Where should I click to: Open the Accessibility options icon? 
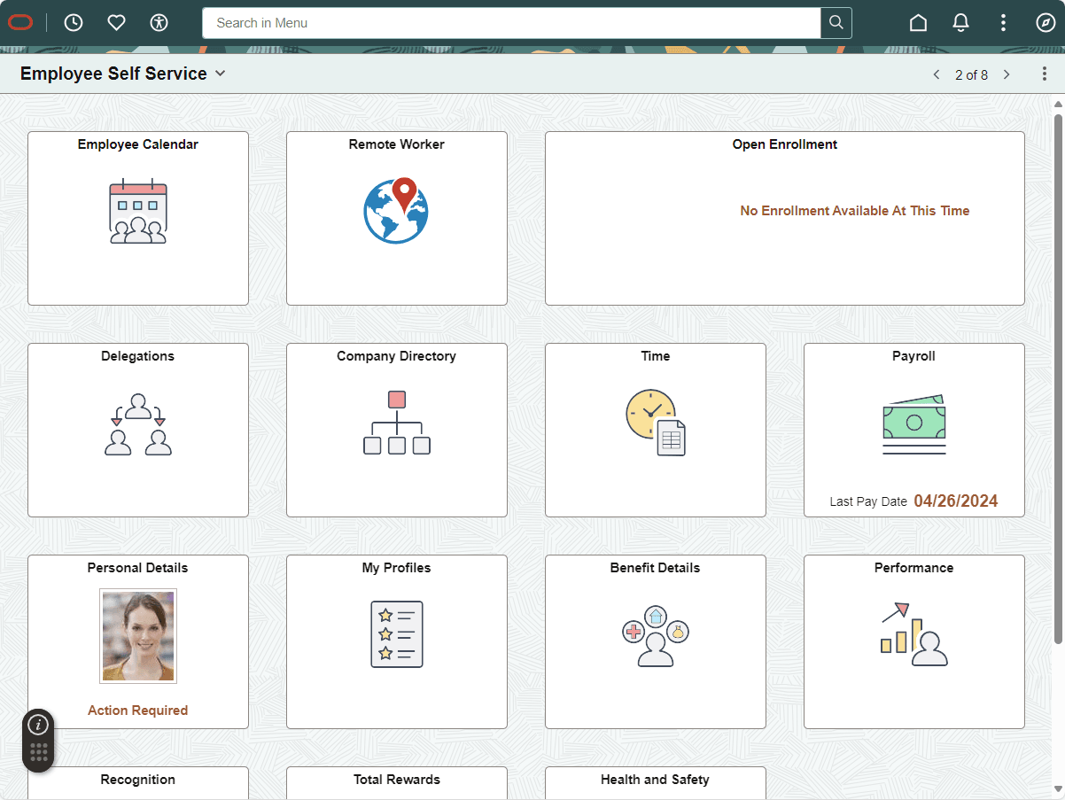coord(159,22)
